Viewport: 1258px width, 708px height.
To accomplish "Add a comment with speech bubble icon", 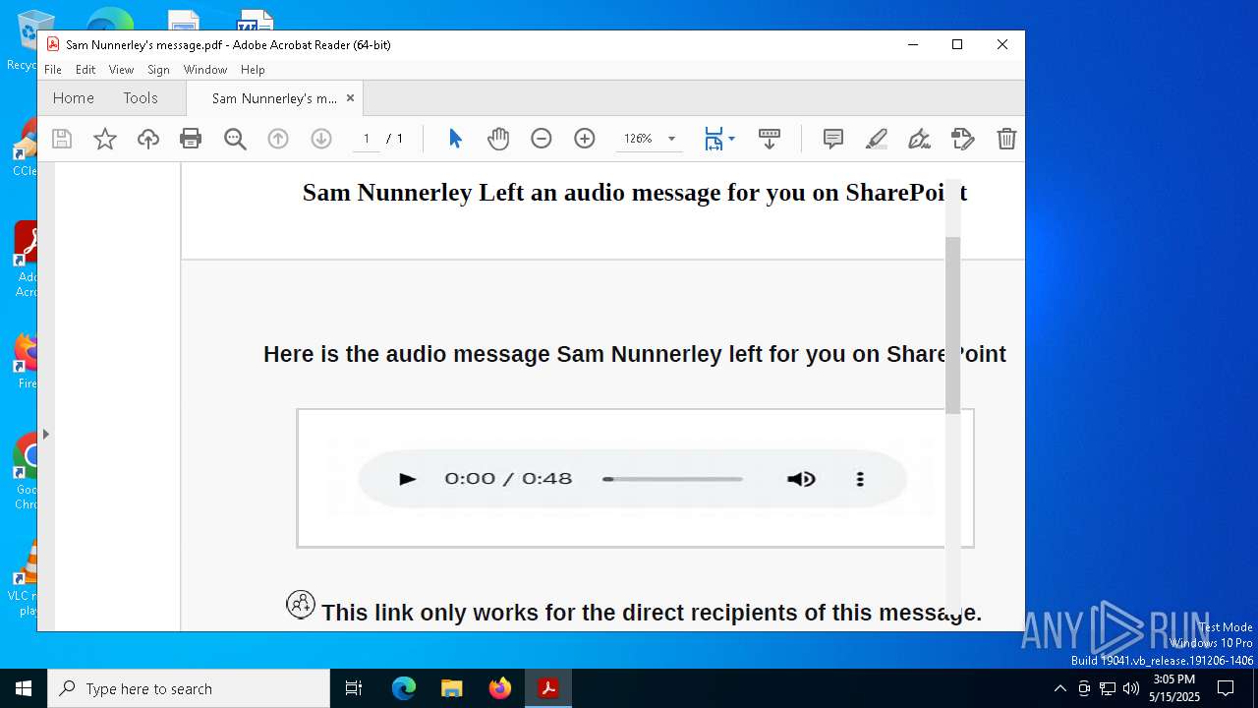I will 833,139.
